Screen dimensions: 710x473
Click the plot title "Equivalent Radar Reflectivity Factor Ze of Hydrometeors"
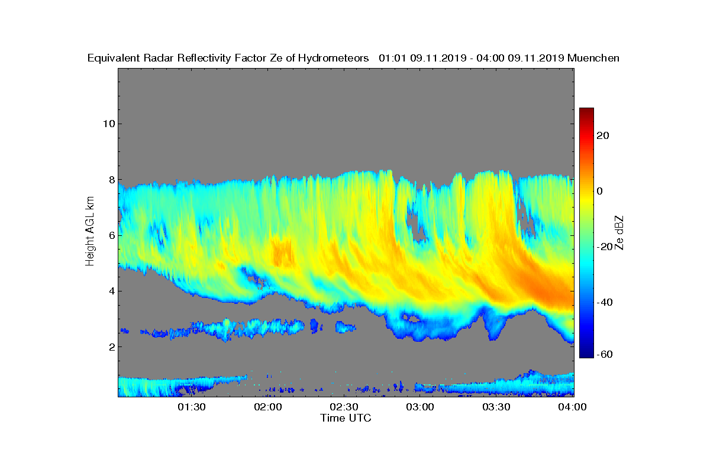click(x=228, y=58)
